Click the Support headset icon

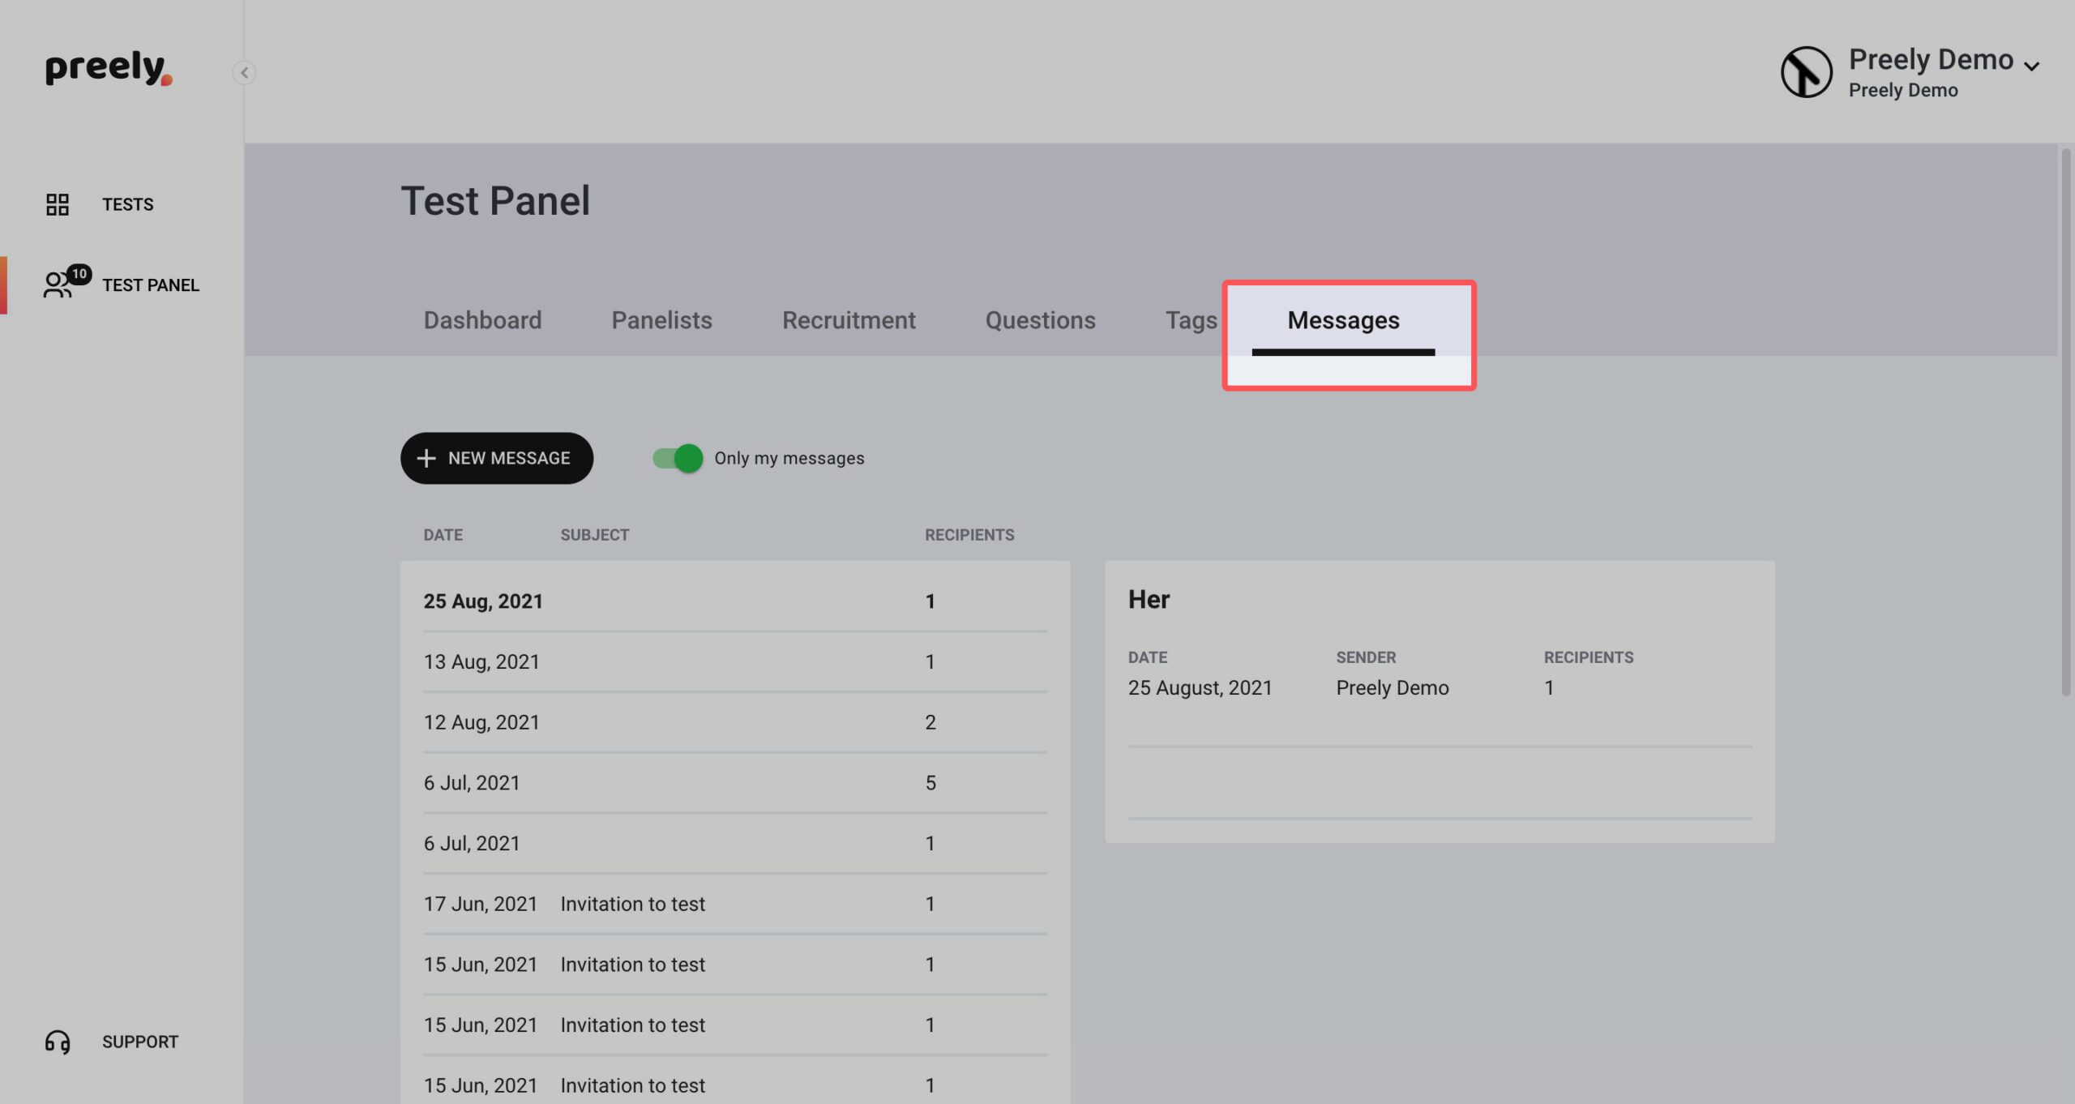(58, 1042)
